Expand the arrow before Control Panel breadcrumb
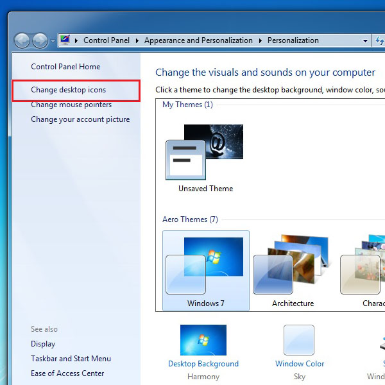This screenshot has width=385, height=385. [76, 40]
